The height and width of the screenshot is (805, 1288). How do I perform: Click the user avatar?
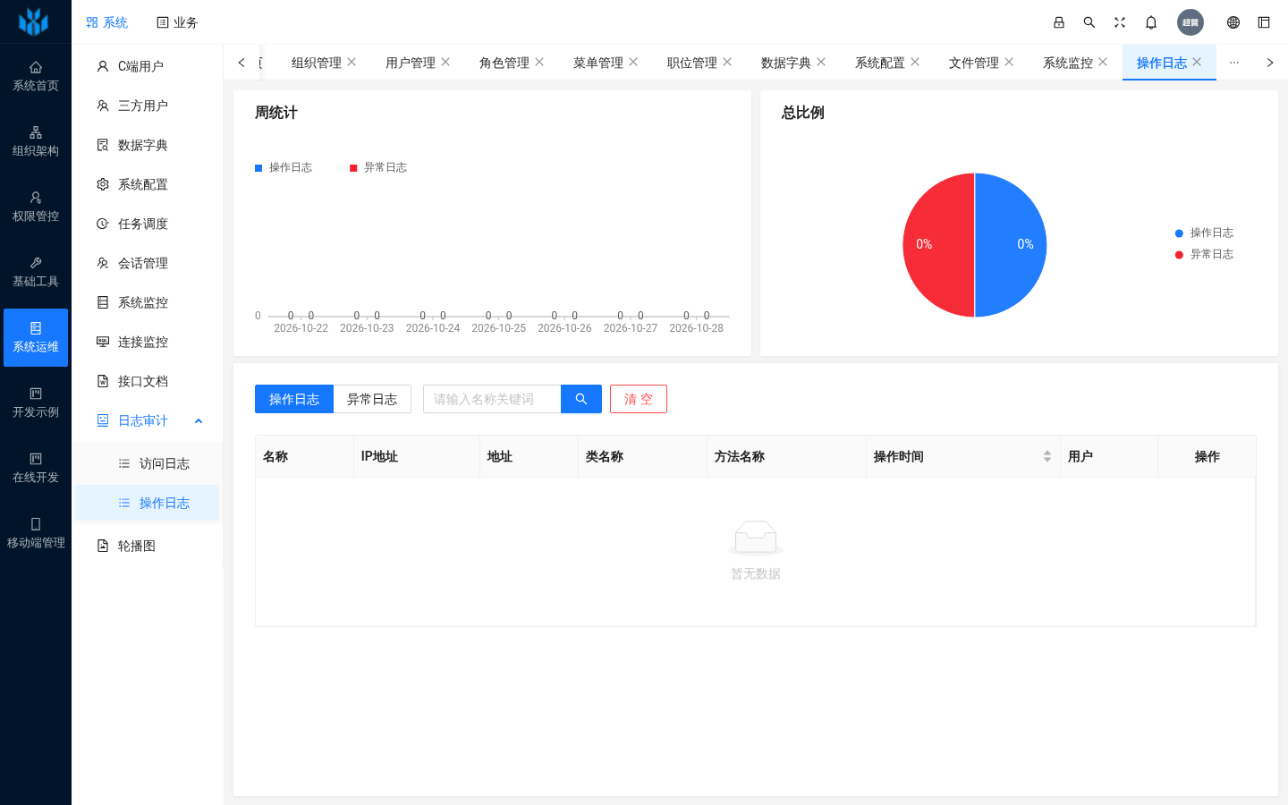[1191, 22]
